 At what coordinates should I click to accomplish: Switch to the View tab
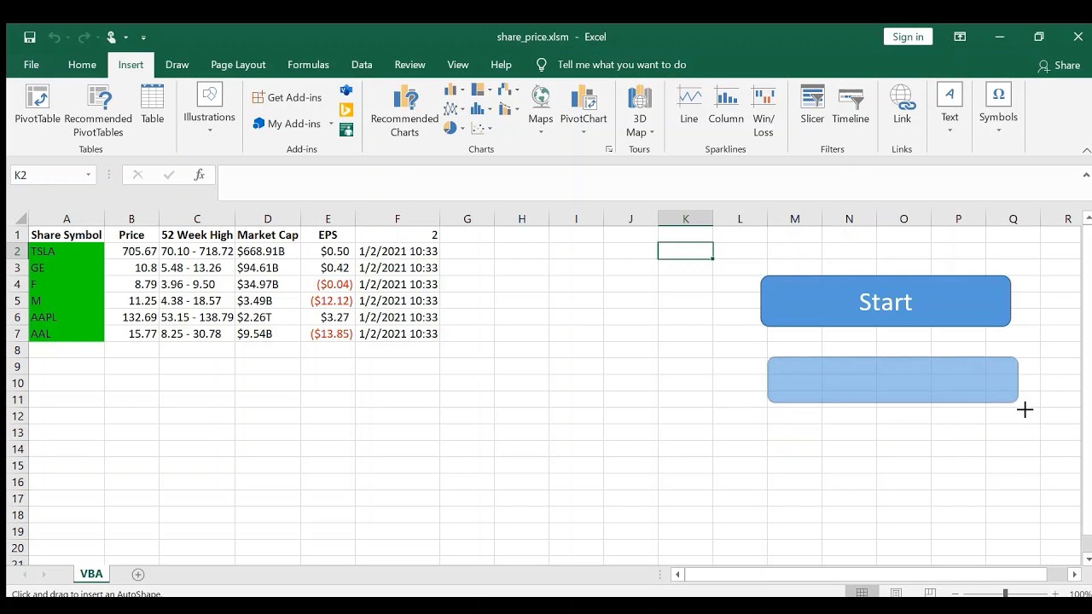[458, 65]
